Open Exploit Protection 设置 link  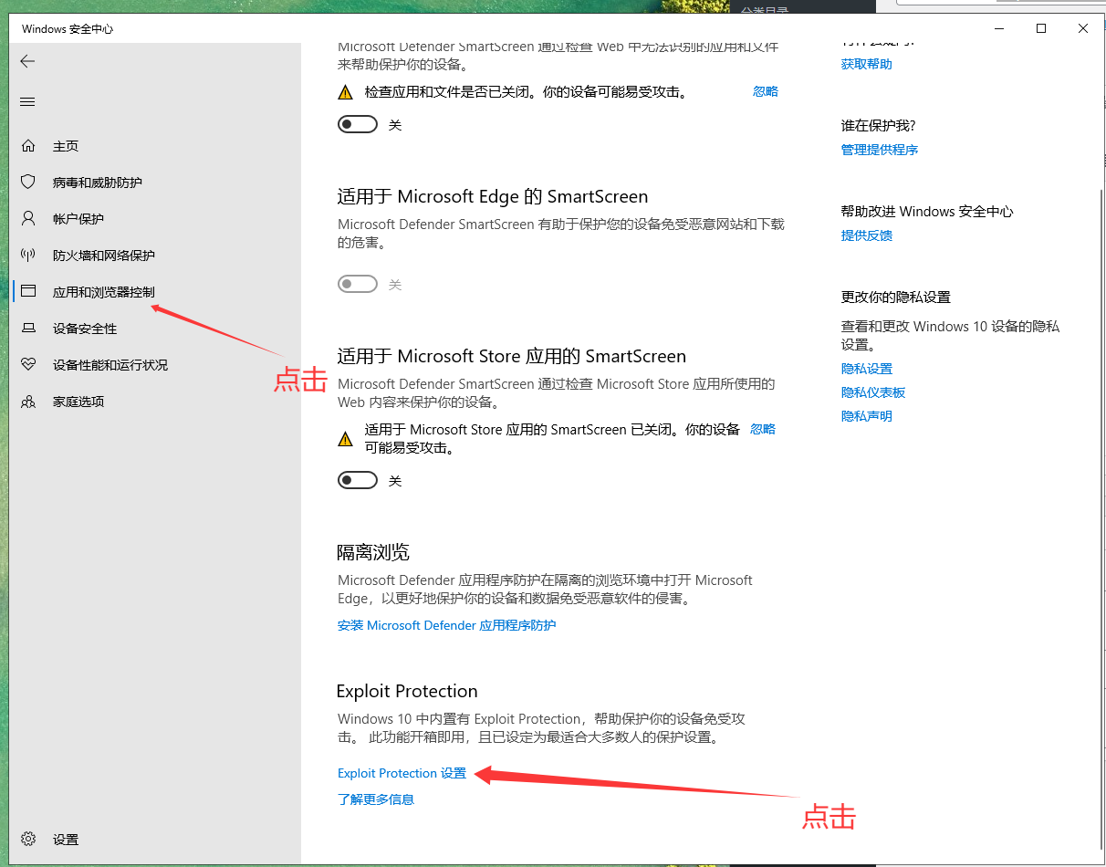pos(402,773)
